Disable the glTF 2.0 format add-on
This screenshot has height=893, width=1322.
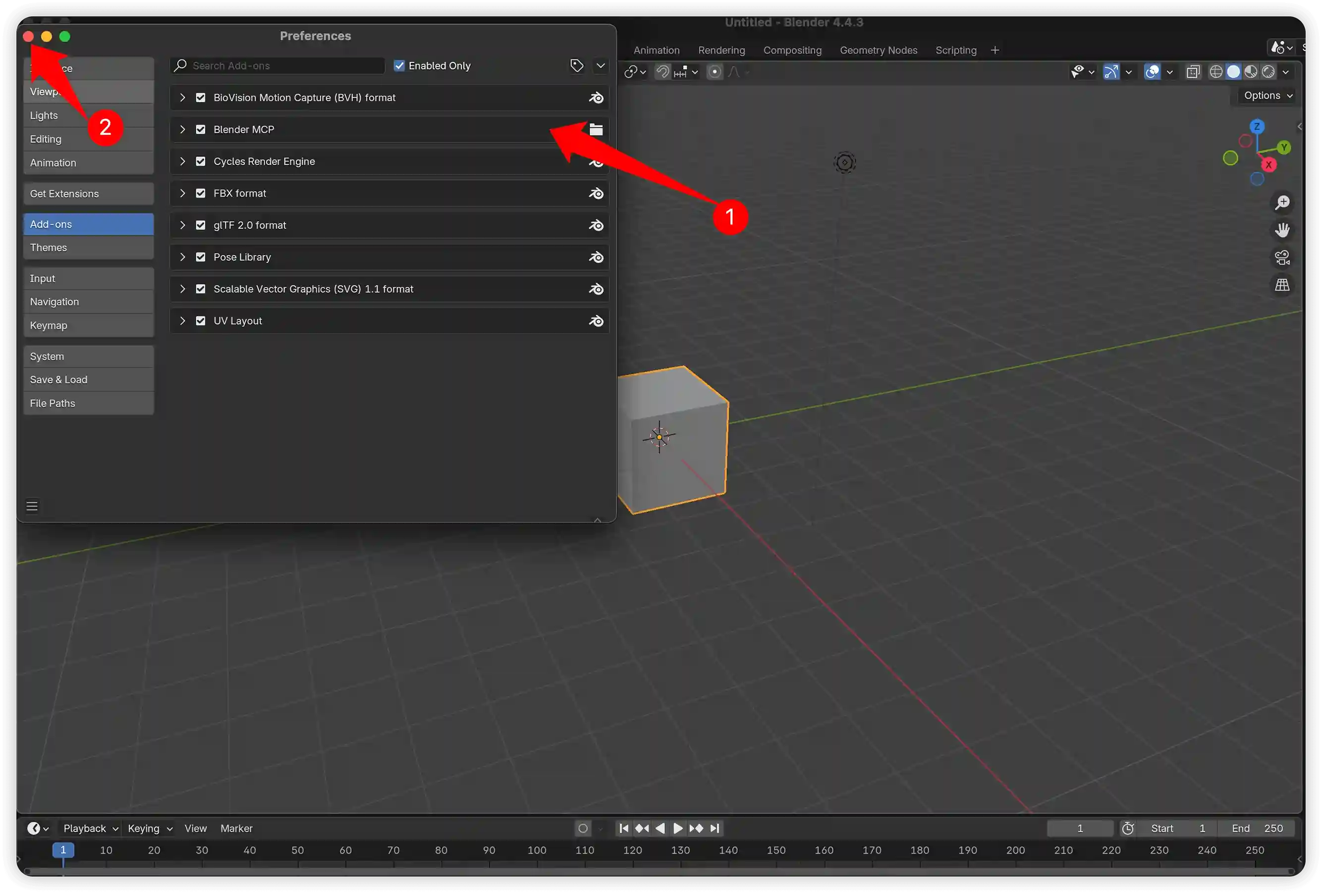point(200,225)
